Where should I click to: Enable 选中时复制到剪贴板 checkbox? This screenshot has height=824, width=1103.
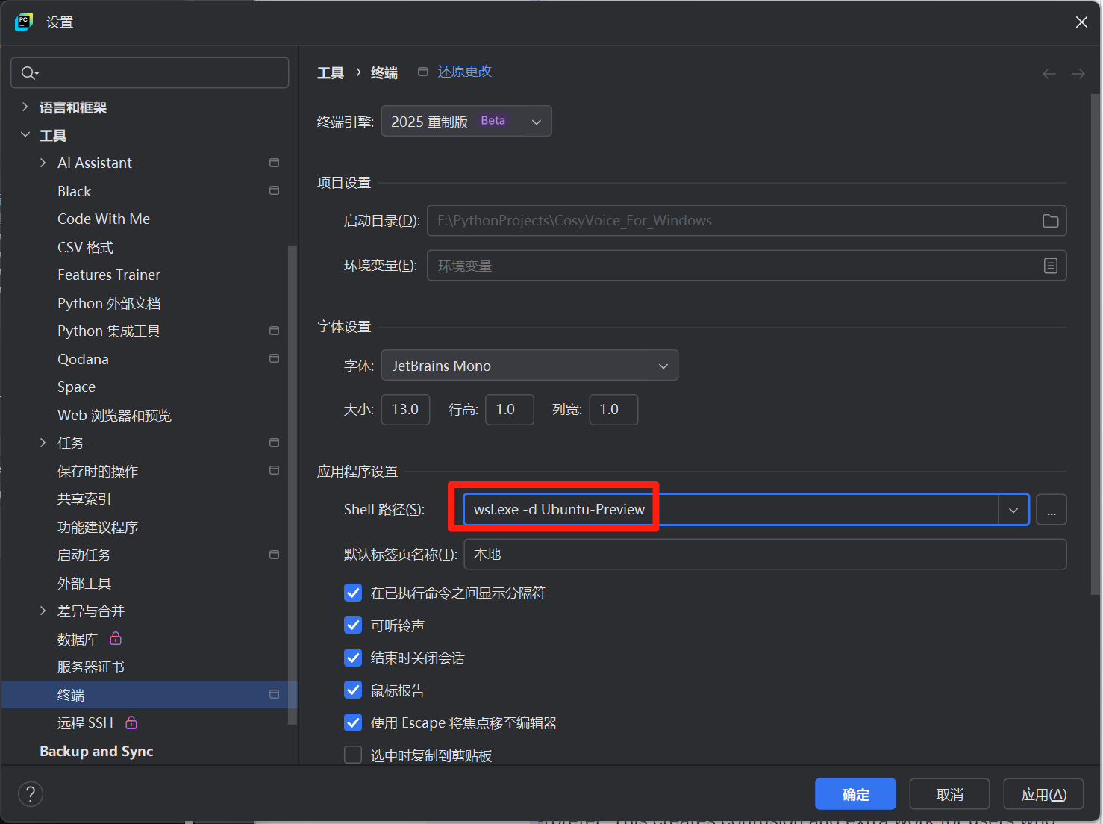(353, 755)
